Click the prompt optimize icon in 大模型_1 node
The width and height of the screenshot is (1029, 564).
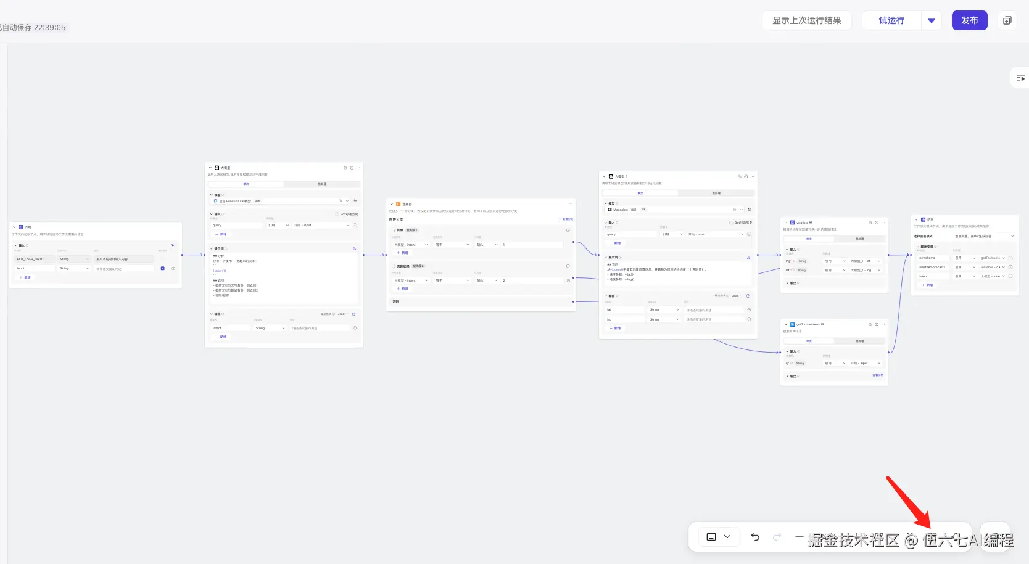pyautogui.click(x=748, y=257)
